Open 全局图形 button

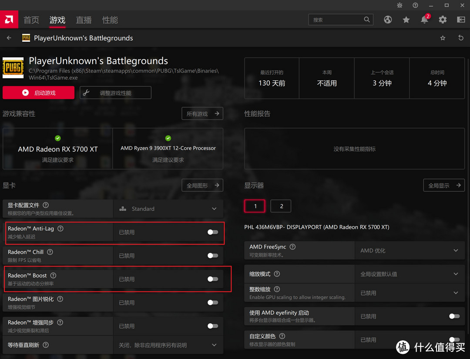pos(202,185)
